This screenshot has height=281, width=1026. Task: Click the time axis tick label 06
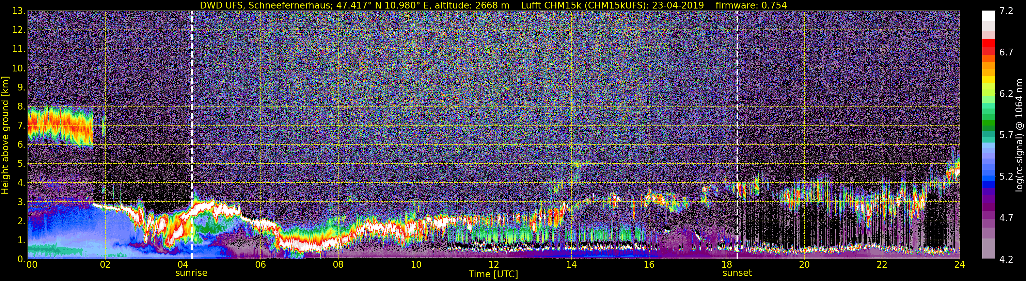point(261,265)
